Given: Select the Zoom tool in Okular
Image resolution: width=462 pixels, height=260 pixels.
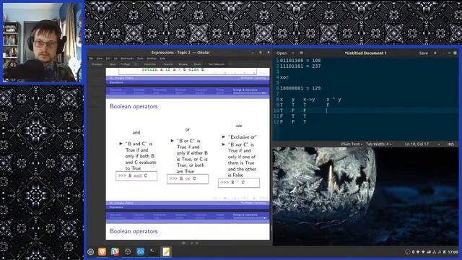Looking at the screenshot, I should (197, 64).
